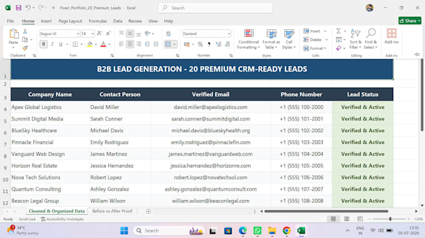The image size is (425, 238).
Task: Switch to the Insert tab
Action: pos(46,21)
